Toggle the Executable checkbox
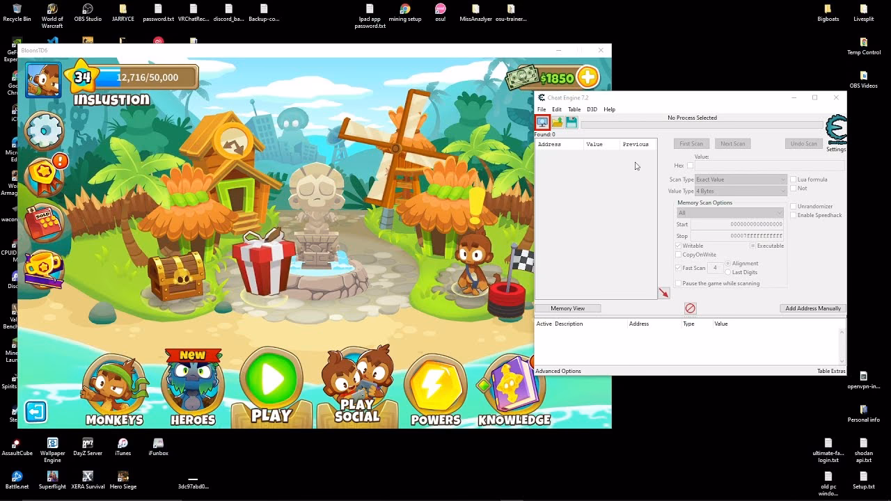The image size is (891, 501). 753,246
